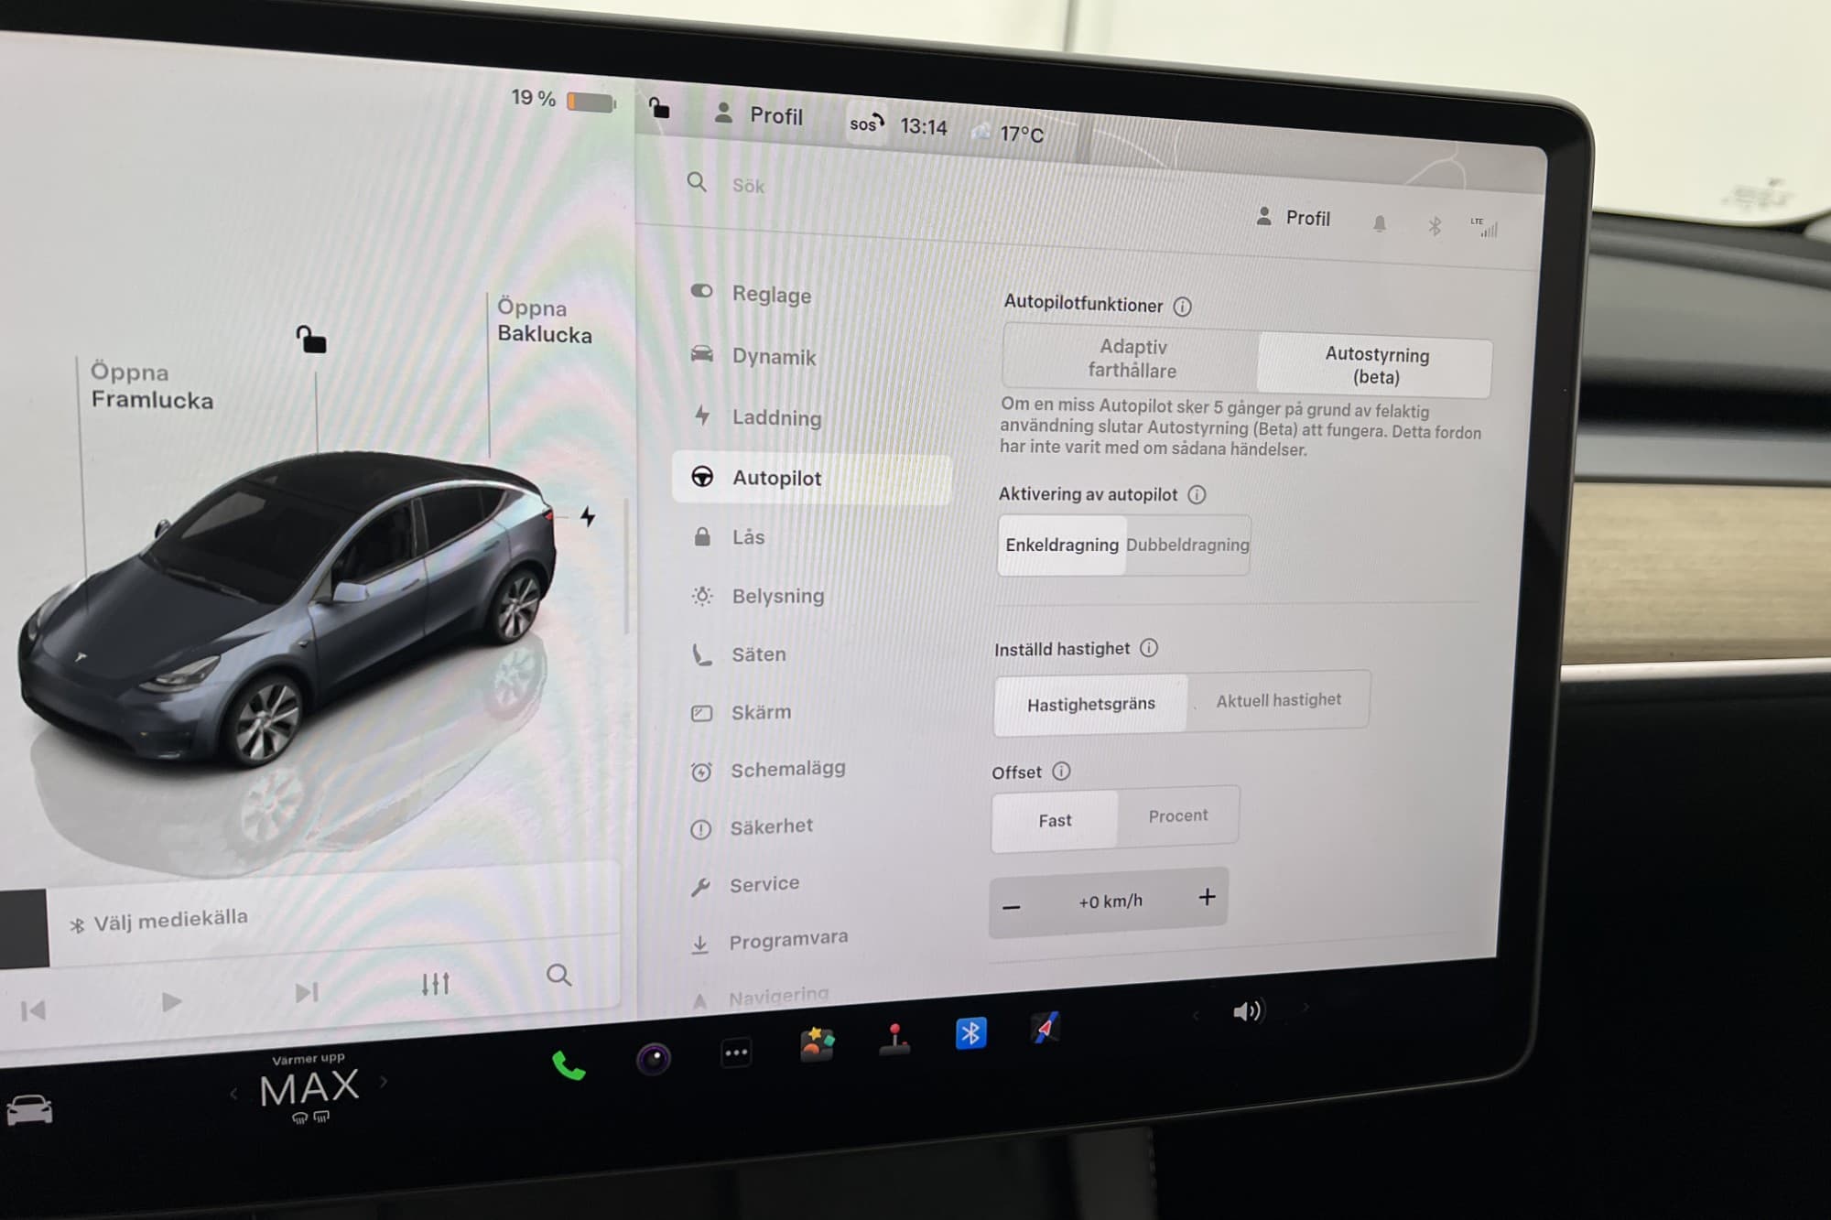Open the Toybox app icon
The width and height of the screenshot is (1831, 1220).
[817, 1044]
